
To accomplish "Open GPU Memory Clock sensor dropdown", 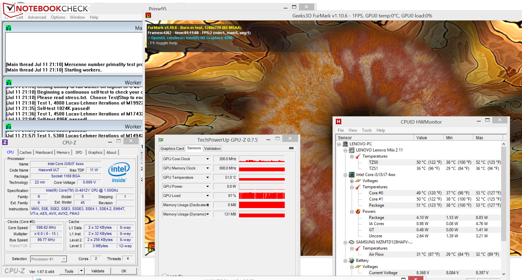I will pyautogui.click(x=207, y=168).
